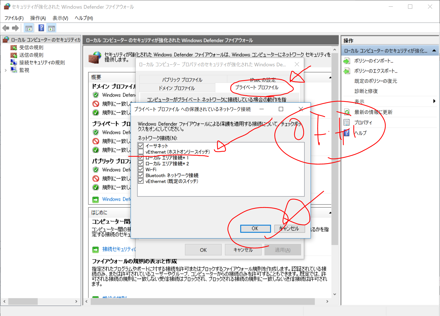Click the blue help question-mark toolbar icon
This screenshot has height=316, width=440.
pos(41,28)
